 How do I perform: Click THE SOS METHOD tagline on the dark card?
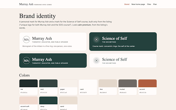point(109,42)
